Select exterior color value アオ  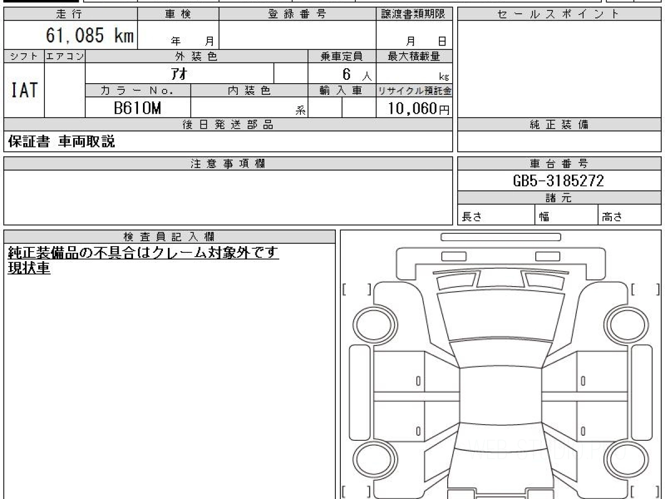click(180, 73)
